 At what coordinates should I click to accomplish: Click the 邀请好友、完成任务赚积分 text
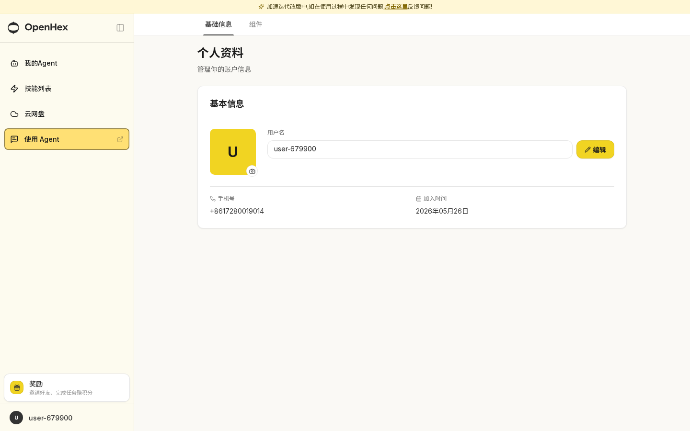coord(61,393)
